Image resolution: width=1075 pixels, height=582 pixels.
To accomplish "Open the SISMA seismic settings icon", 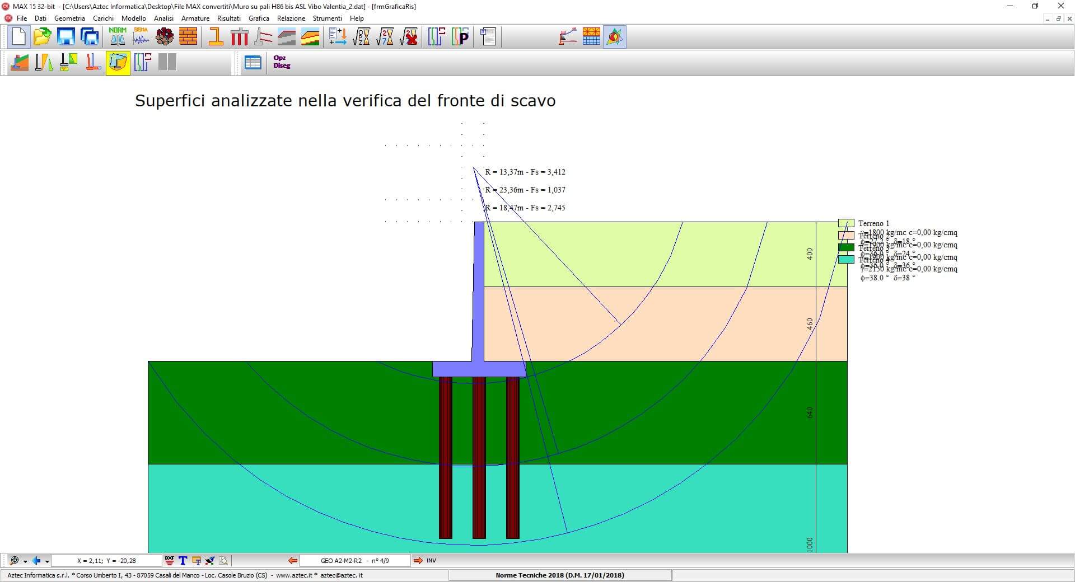I will 141,37.
